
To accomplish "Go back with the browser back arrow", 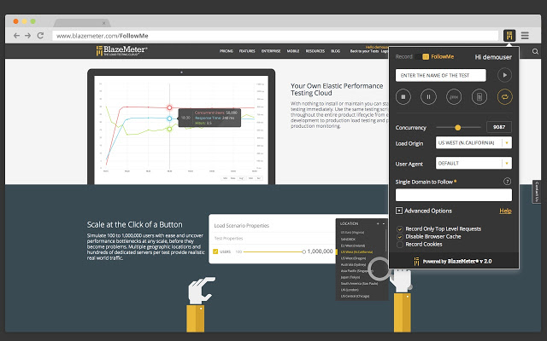I will point(16,36).
